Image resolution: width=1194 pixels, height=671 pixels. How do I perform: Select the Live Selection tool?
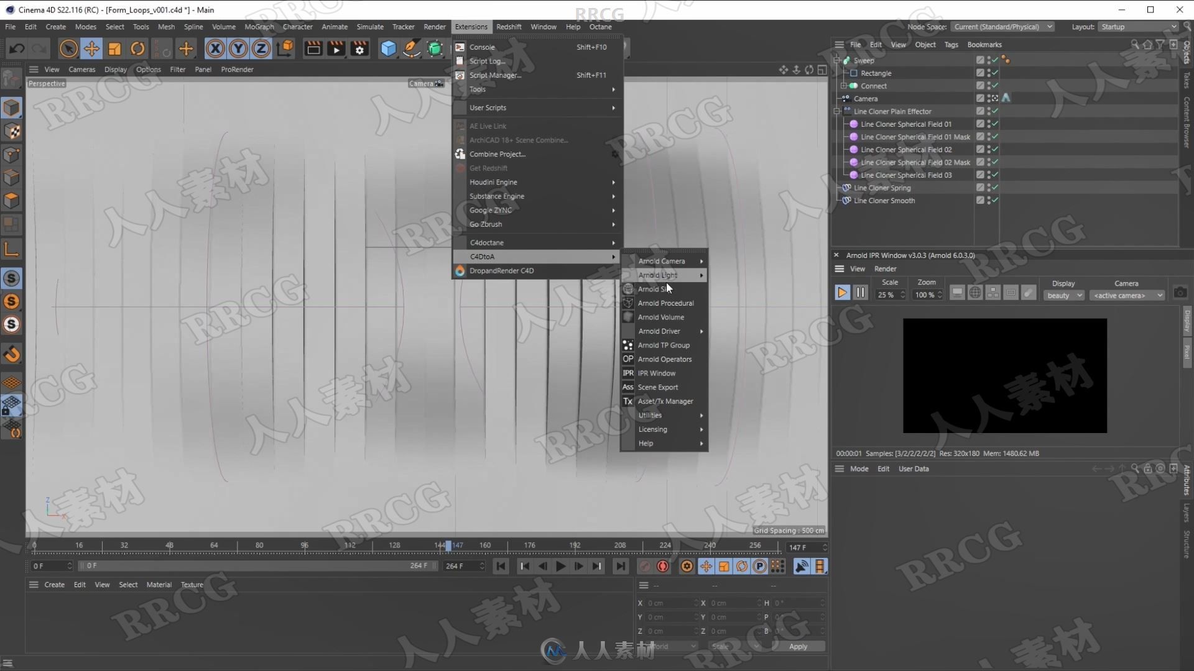[68, 48]
